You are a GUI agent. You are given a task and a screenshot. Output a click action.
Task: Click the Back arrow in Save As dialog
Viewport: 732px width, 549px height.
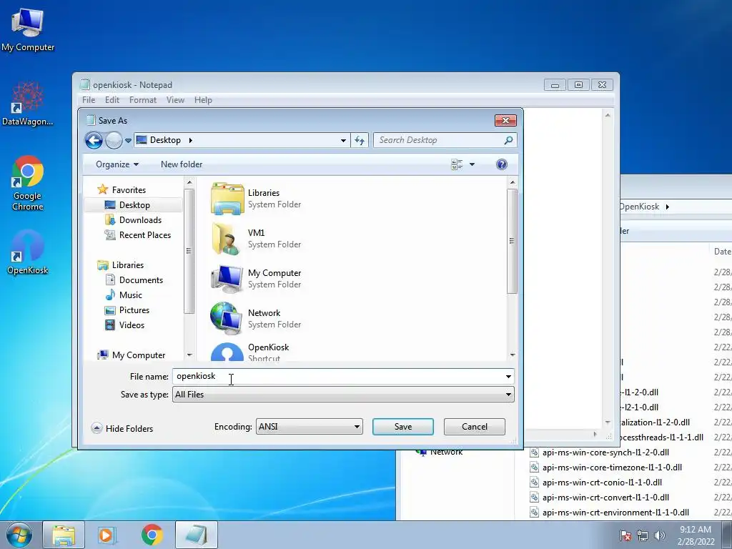(94, 140)
